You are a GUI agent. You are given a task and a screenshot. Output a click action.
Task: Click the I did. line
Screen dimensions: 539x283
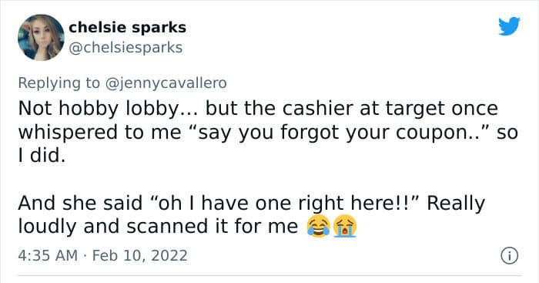(x=42, y=156)
